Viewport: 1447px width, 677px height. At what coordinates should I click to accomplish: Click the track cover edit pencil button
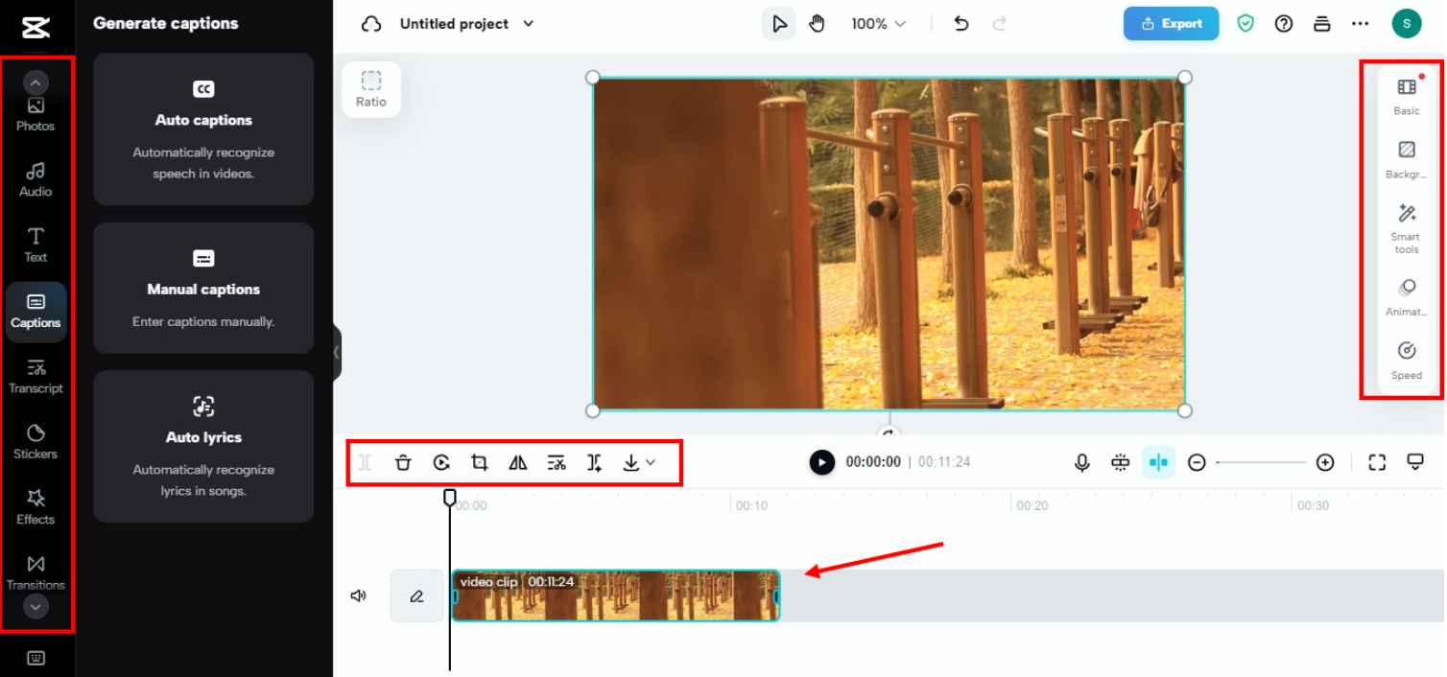(x=416, y=595)
